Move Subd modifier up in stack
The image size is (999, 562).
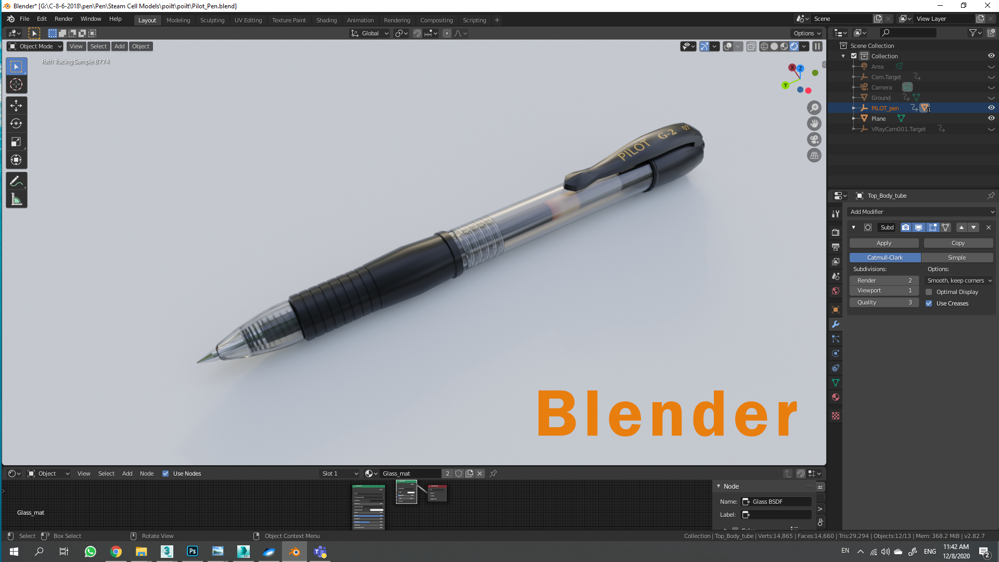pos(962,227)
